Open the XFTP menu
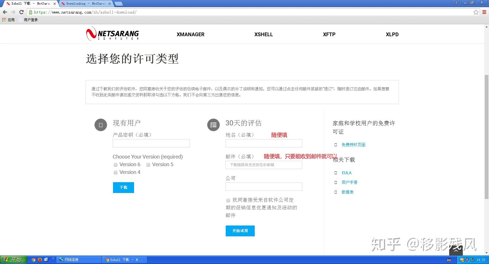Screen dimensions: 489x264 (329, 34)
